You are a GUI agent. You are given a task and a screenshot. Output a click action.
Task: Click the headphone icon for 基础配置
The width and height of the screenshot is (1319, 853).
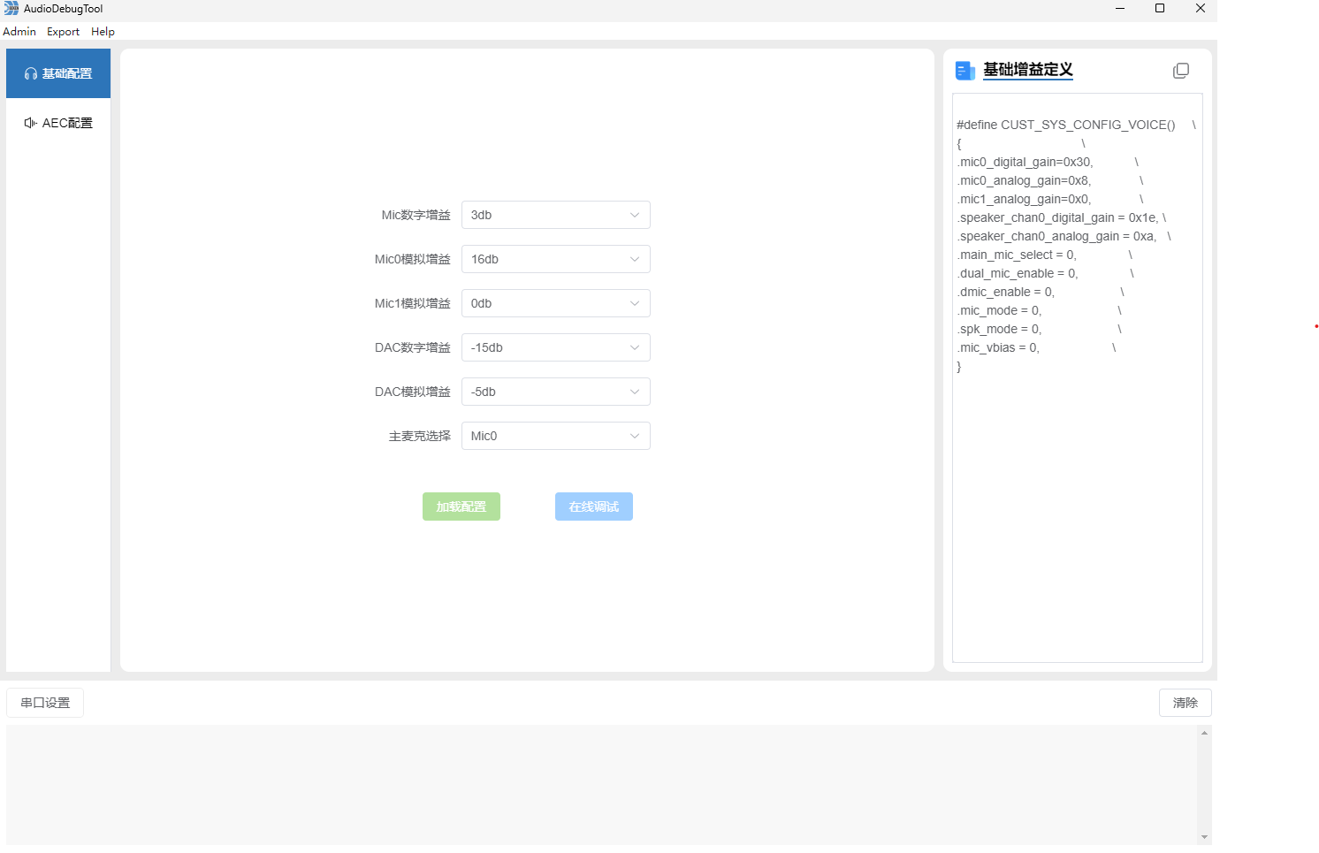[31, 74]
